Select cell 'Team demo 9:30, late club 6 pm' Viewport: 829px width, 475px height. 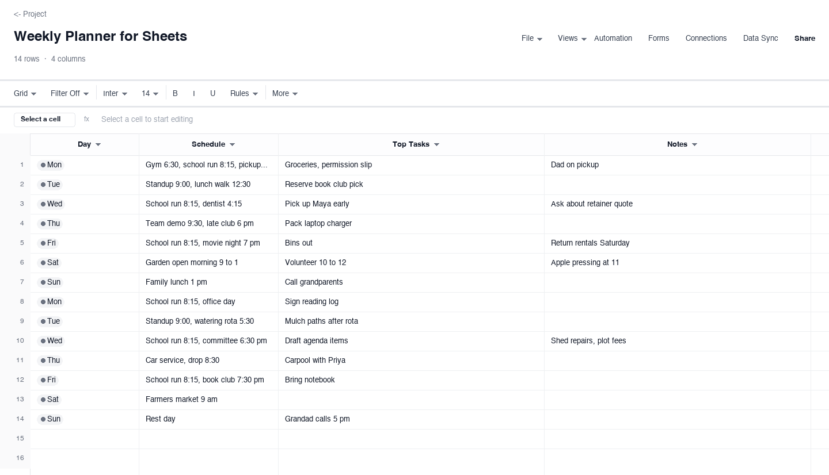pos(208,224)
